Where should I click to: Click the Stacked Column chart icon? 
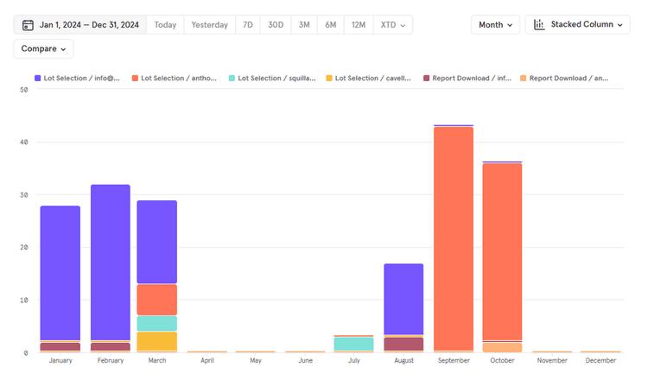(539, 25)
